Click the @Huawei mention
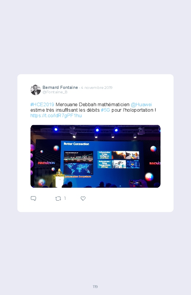The width and height of the screenshot is (191, 295). (141, 104)
